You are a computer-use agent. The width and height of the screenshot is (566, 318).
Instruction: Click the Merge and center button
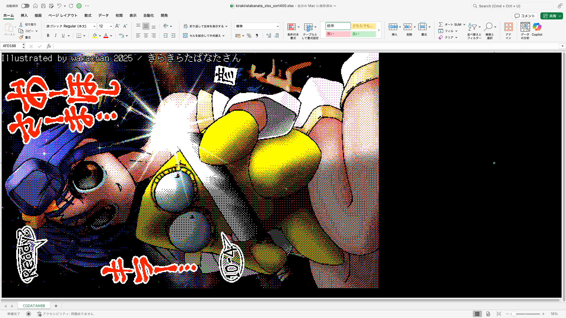coord(204,36)
